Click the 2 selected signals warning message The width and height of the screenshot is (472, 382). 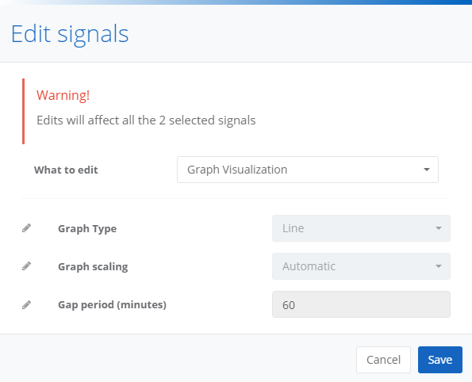pos(146,120)
